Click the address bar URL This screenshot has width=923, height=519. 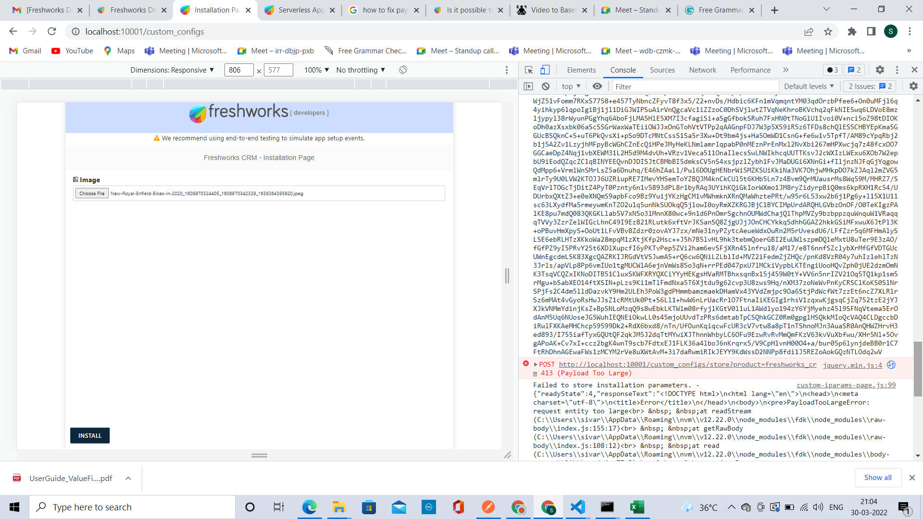[145, 32]
